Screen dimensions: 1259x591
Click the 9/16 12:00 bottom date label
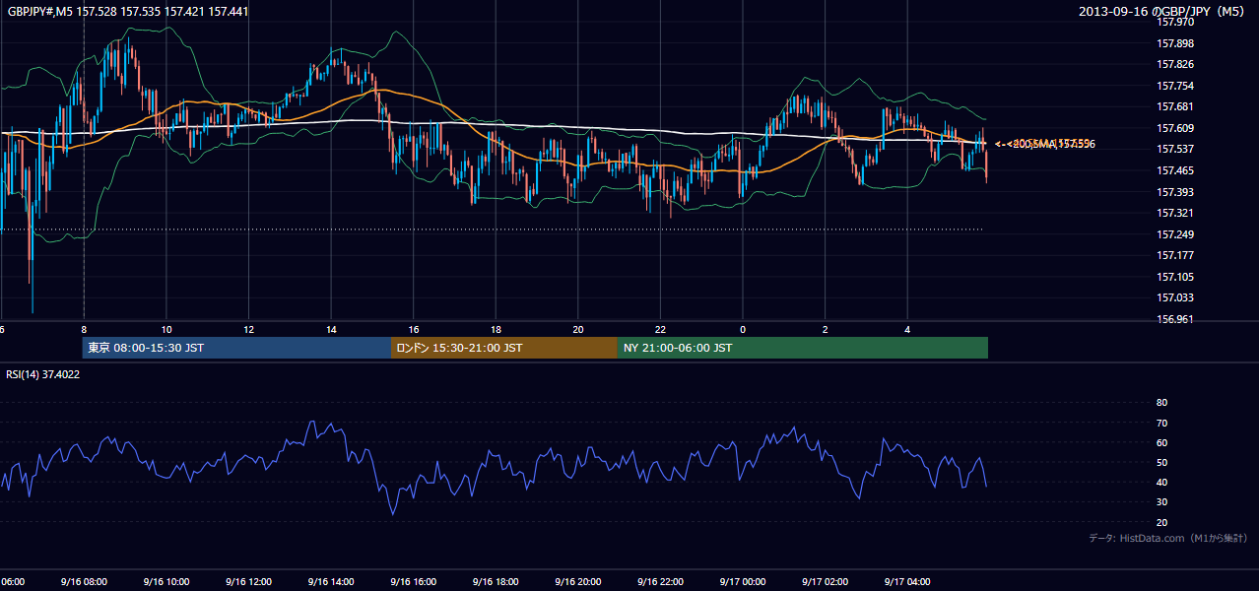(248, 581)
